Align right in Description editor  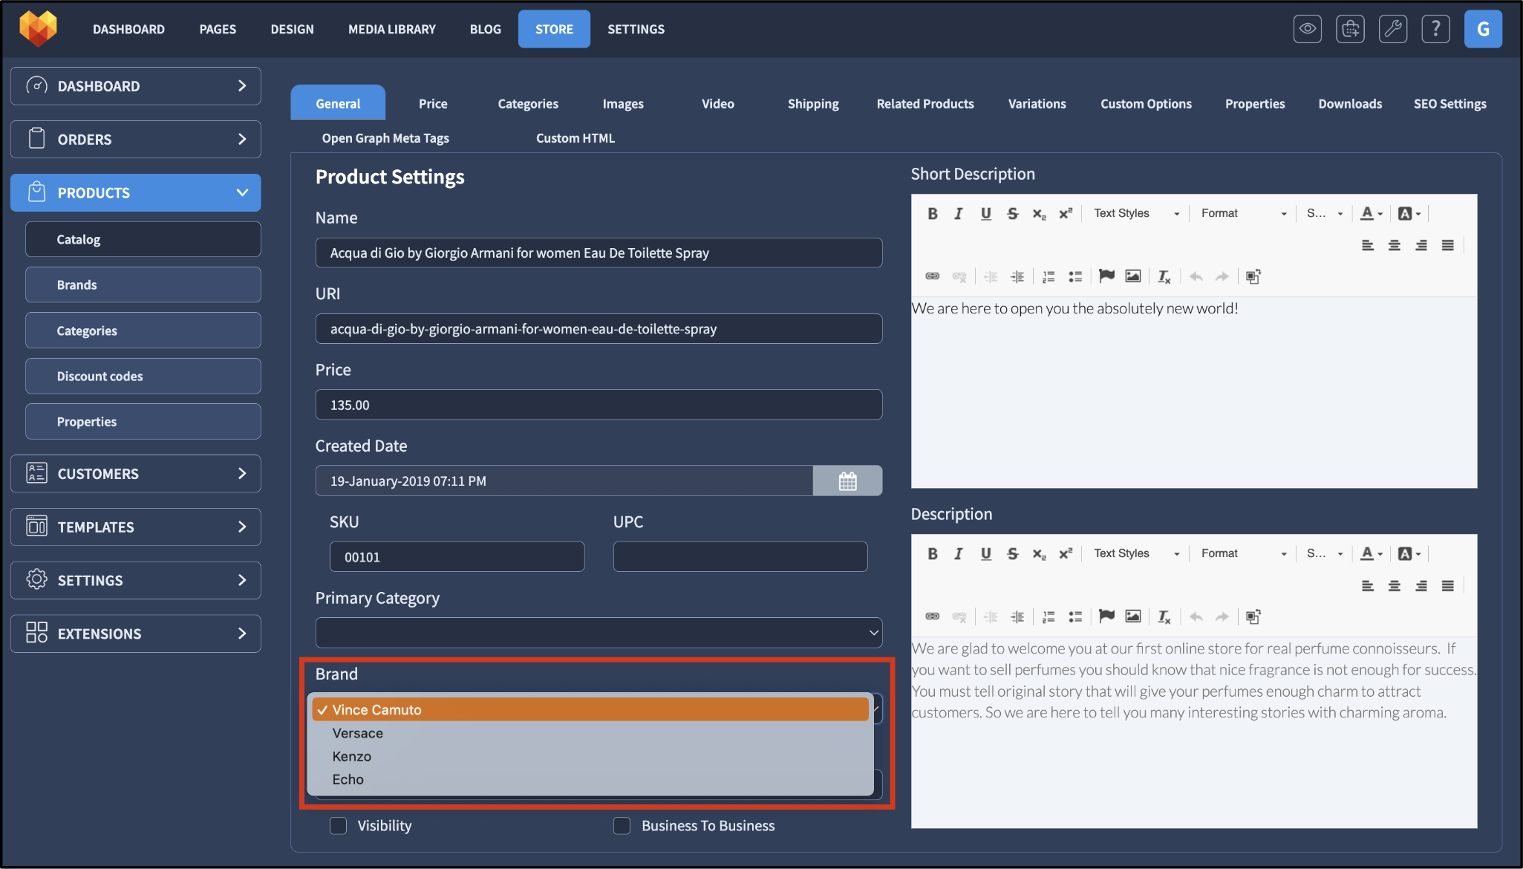pyautogui.click(x=1421, y=585)
